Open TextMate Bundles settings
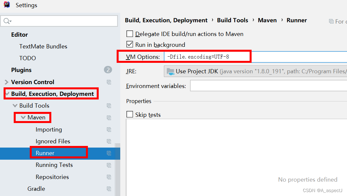The width and height of the screenshot is (347, 196). click(x=43, y=46)
